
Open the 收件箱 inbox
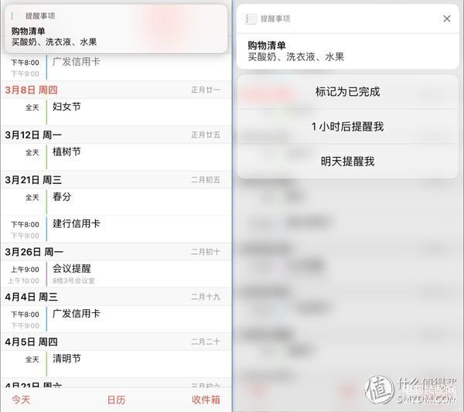point(206,400)
